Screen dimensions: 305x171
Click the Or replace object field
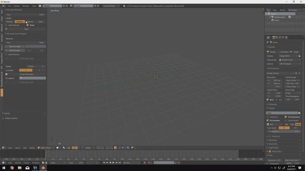[x=32, y=78]
